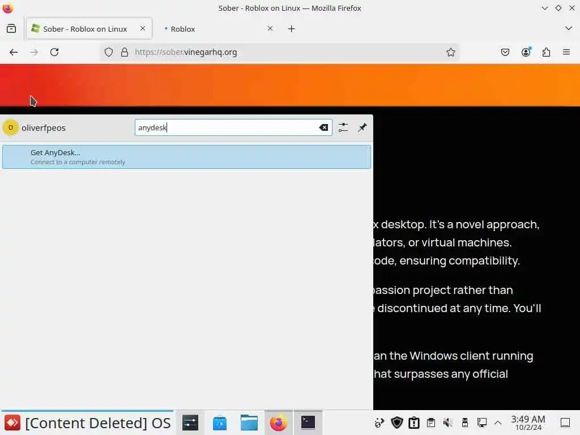Expand hidden system tray icons arrow
Image resolution: width=580 pixels, height=435 pixels.
(498, 423)
